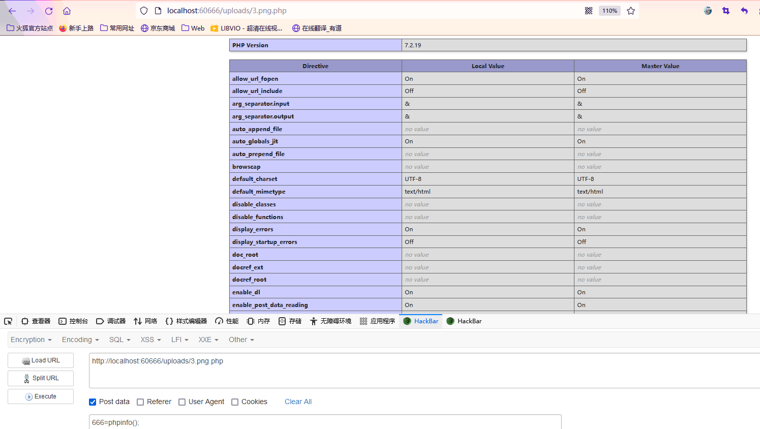Expand the XXE dropdown menu

click(x=208, y=340)
